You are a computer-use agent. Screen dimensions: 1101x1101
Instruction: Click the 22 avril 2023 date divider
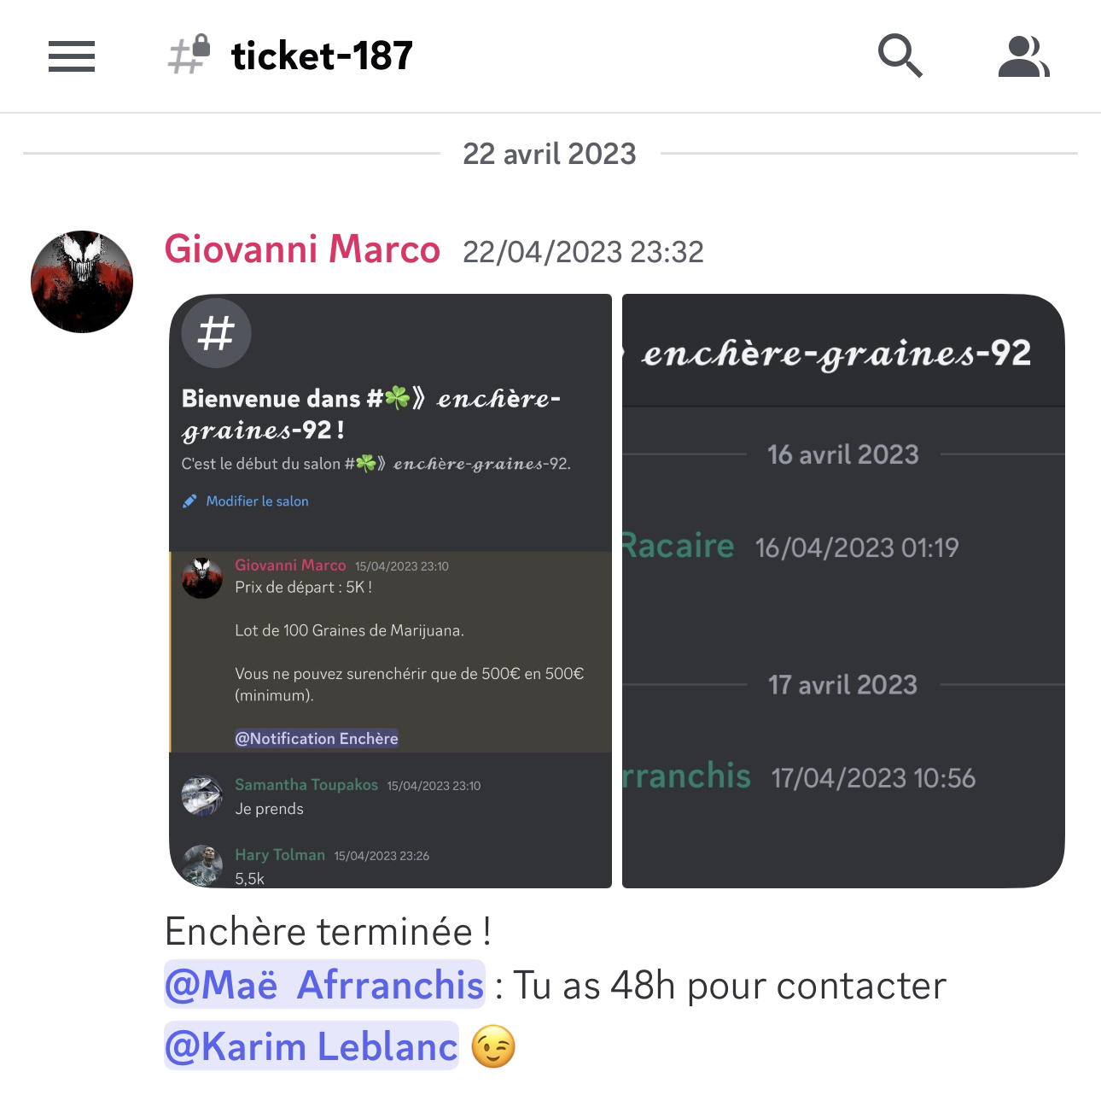pyautogui.click(x=550, y=154)
